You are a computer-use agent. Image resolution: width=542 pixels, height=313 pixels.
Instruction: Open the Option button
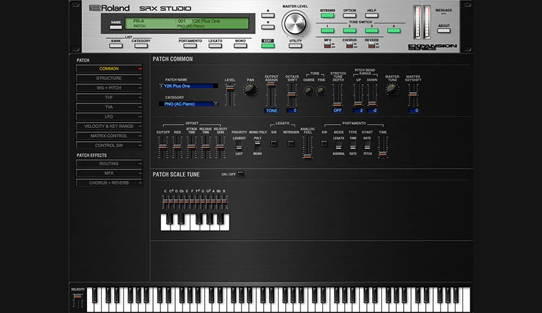tap(349, 15)
